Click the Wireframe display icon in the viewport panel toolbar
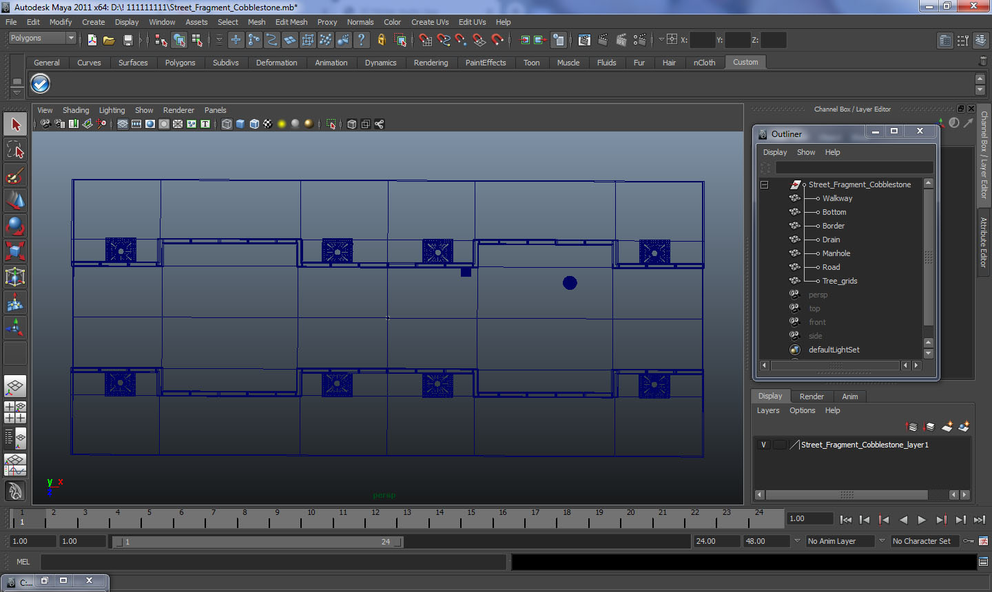Viewport: 992px width, 592px height. [227, 124]
